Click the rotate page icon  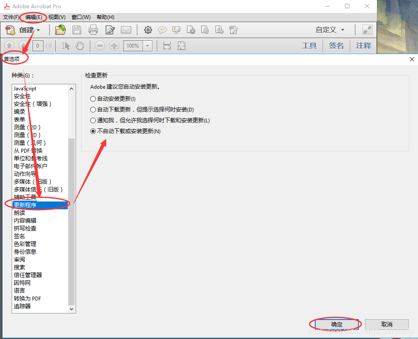(205, 30)
